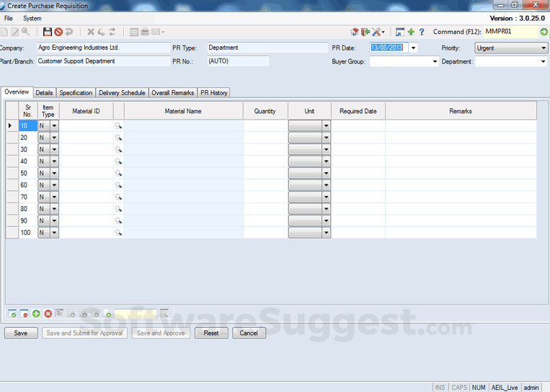Open help with the blue question mark
This screenshot has height=392, width=550.
tap(422, 32)
